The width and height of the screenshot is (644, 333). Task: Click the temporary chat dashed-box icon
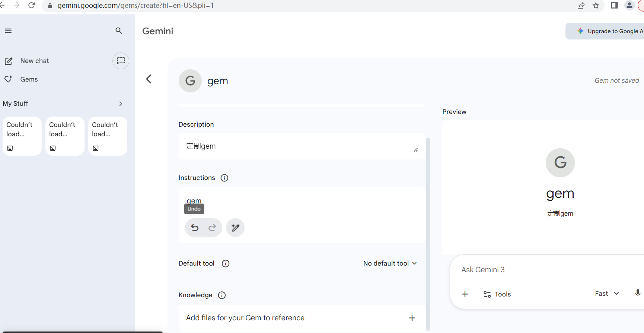121,61
